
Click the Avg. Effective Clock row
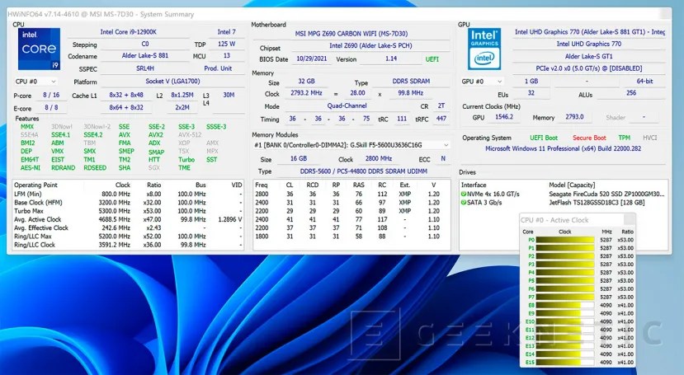[127, 228]
